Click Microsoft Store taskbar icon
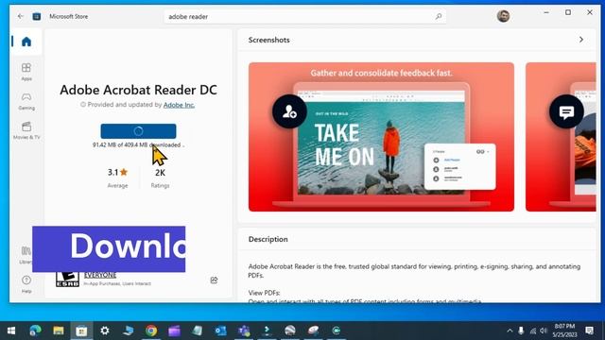This screenshot has height=340, width=605. coord(81,331)
